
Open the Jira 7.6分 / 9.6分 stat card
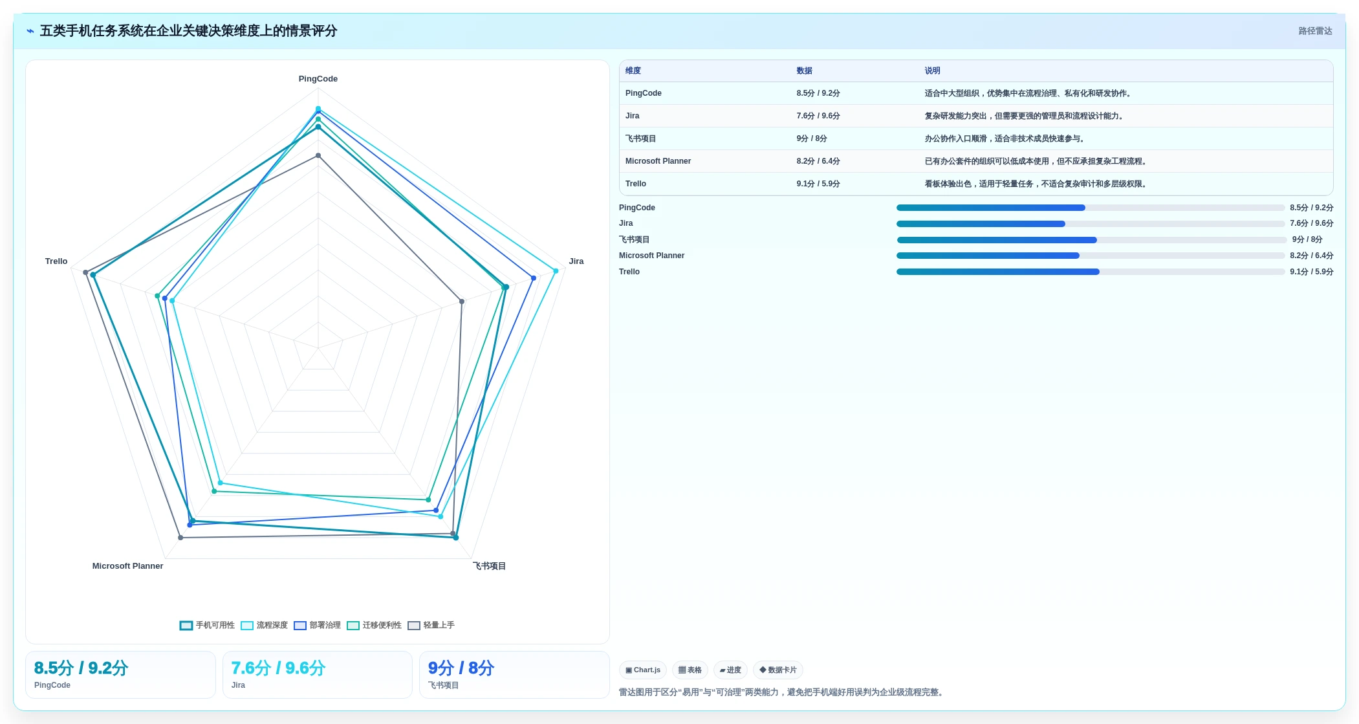click(318, 675)
